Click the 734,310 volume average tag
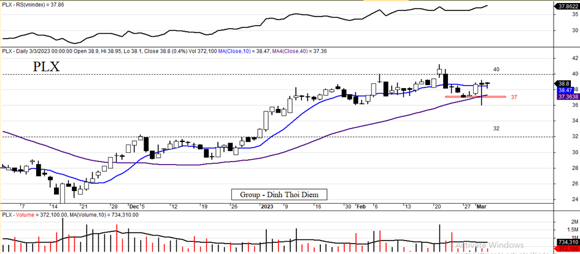Screen dimensions: 580x254 pyautogui.click(x=568, y=242)
